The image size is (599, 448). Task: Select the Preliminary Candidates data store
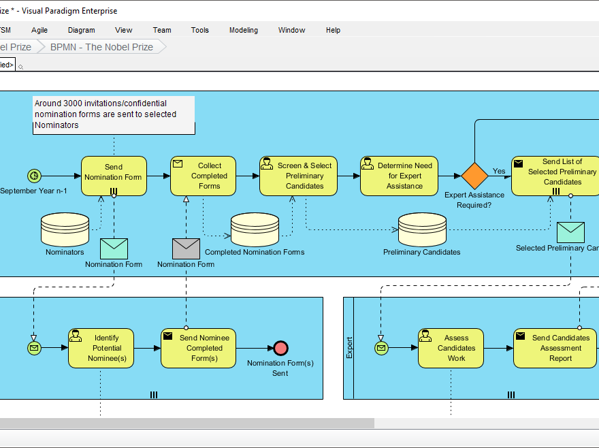[422, 228]
